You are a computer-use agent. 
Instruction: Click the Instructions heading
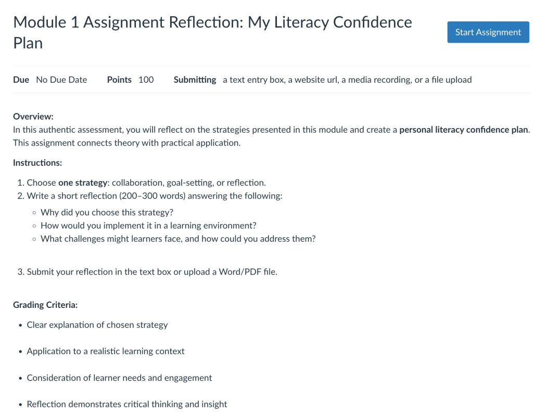pos(37,163)
